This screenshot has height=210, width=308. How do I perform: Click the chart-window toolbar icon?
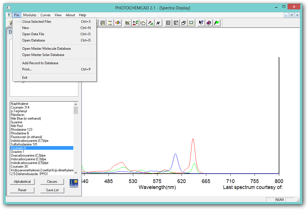[x=102, y=23]
